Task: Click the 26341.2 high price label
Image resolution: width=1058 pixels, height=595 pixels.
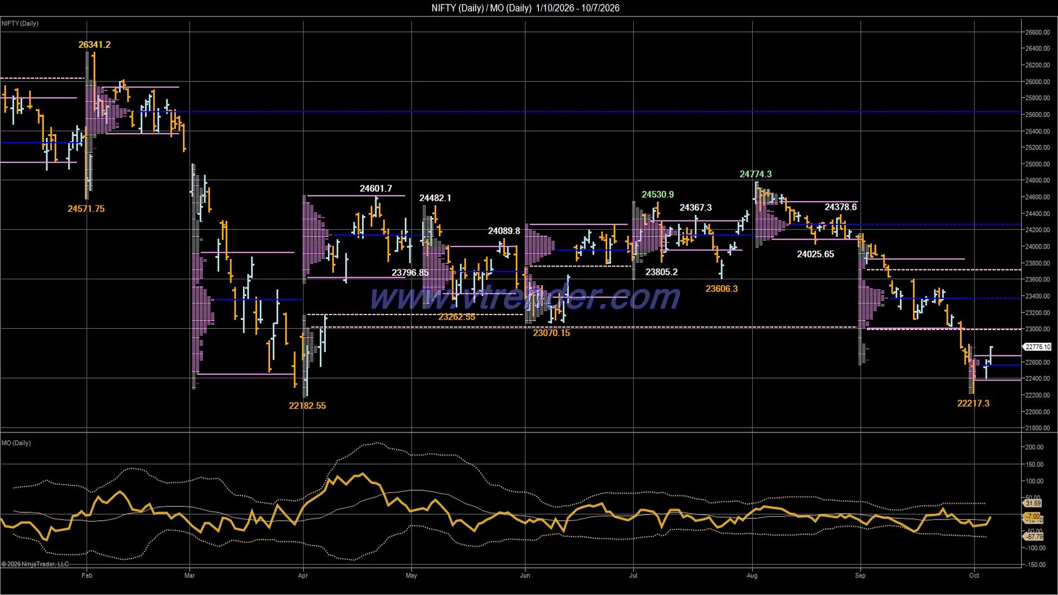Action: tap(94, 45)
